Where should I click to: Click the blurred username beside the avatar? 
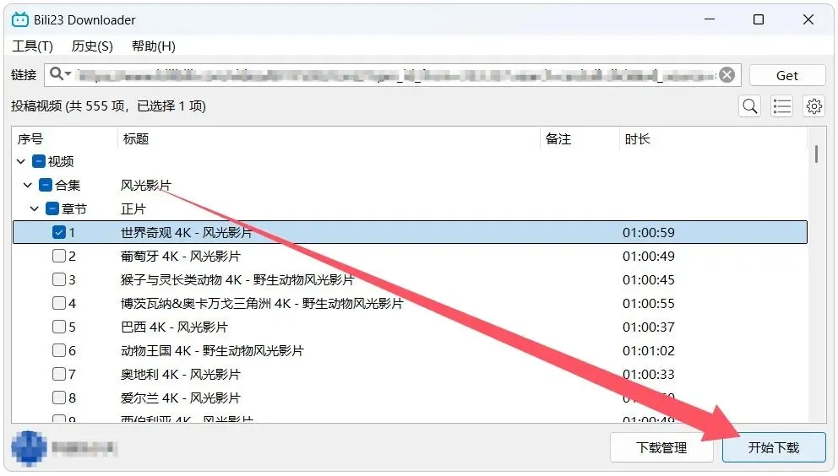coord(84,447)
